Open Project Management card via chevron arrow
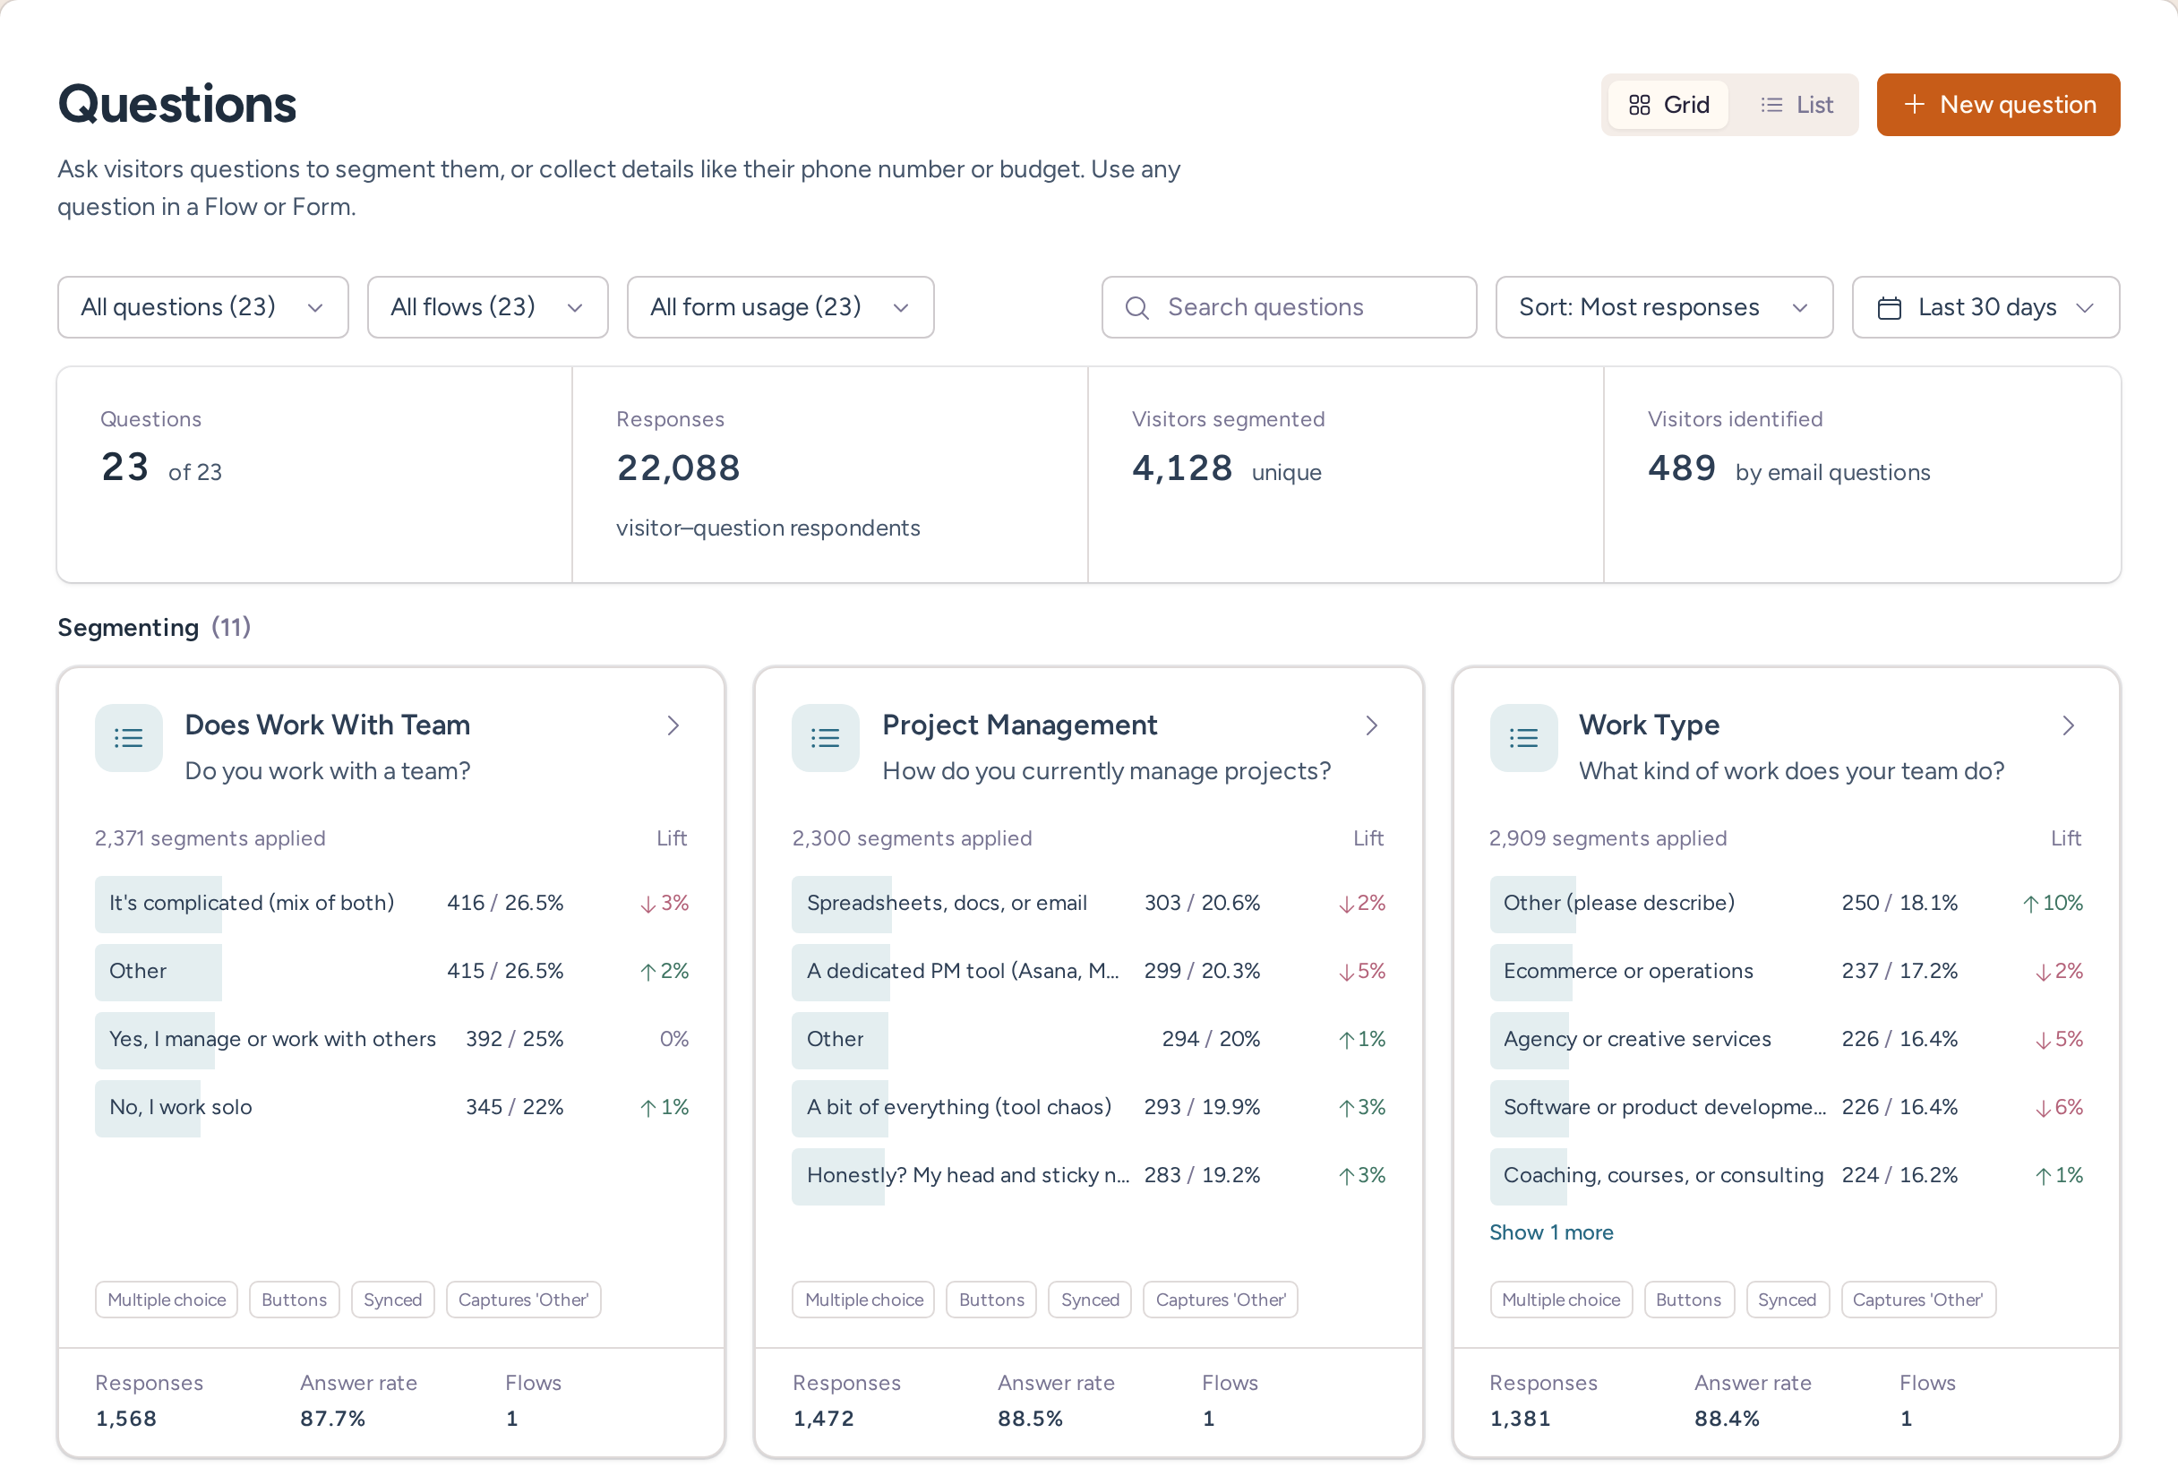Viewport: 2178px width, 1476px height. pos(1371,725)
